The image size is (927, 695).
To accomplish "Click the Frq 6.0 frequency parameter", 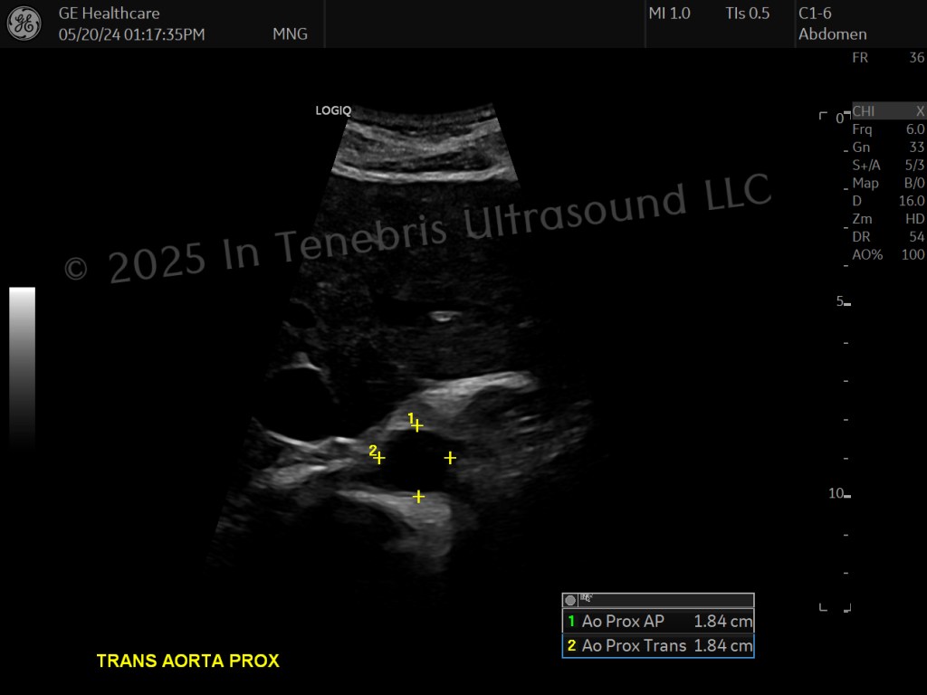I will point(888,129).
